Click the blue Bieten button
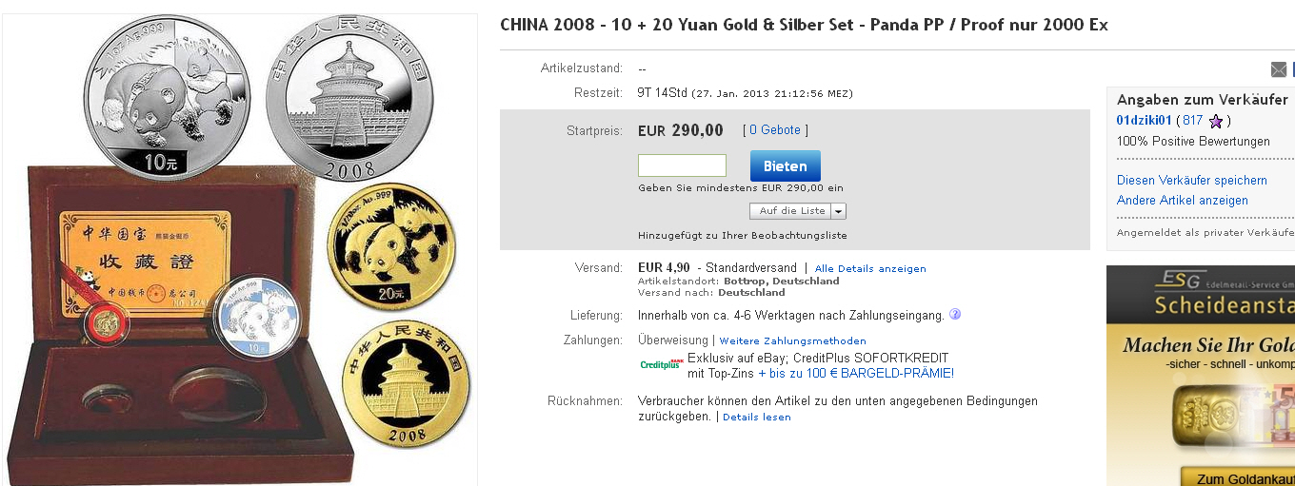Viewport: 1295px width, 486px height. [x=785, y=165]
